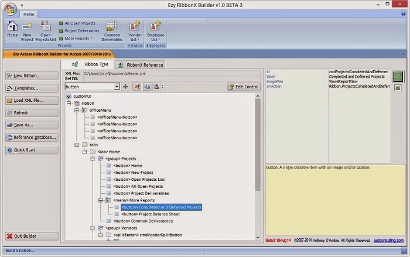Open the Employee List split button
The height and width of the screenshot is (257, 410).
156,31
